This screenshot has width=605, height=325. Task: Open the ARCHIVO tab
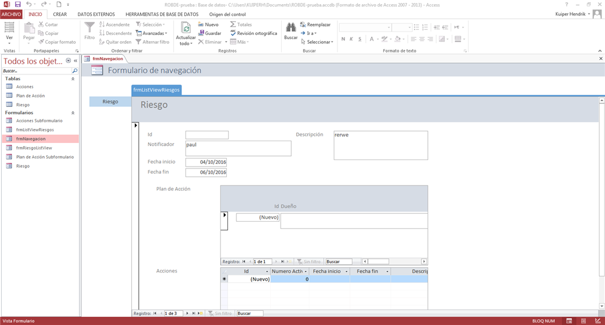coord(11,14)
